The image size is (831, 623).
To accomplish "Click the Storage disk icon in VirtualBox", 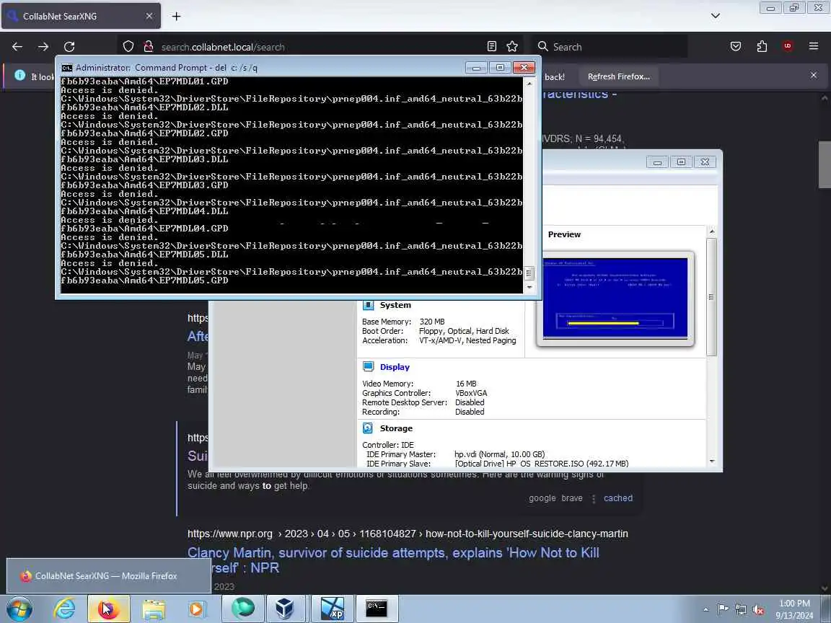I will click(368, 428).
